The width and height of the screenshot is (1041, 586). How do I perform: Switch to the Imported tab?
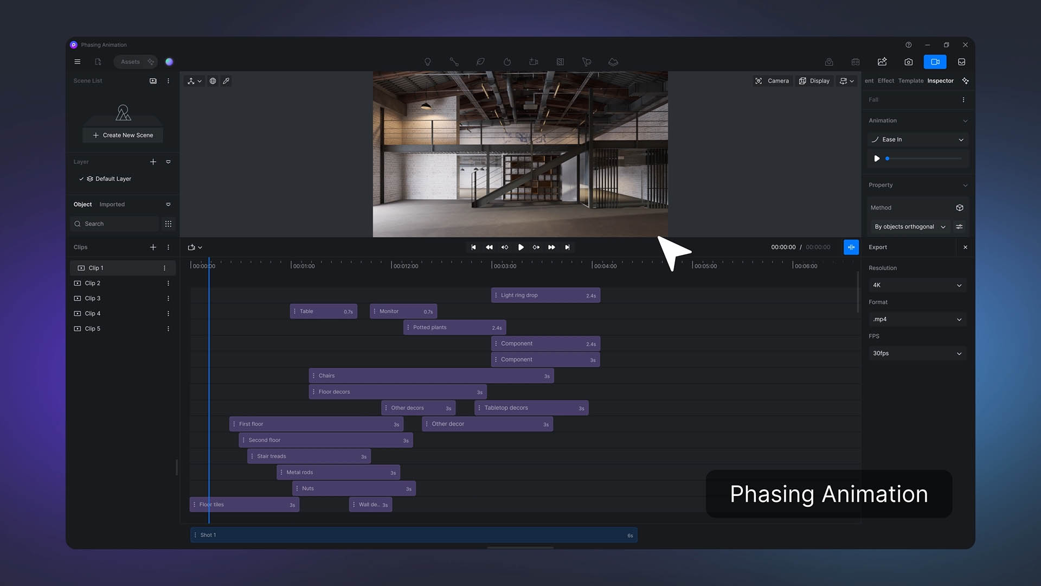(x=112, y=205)
